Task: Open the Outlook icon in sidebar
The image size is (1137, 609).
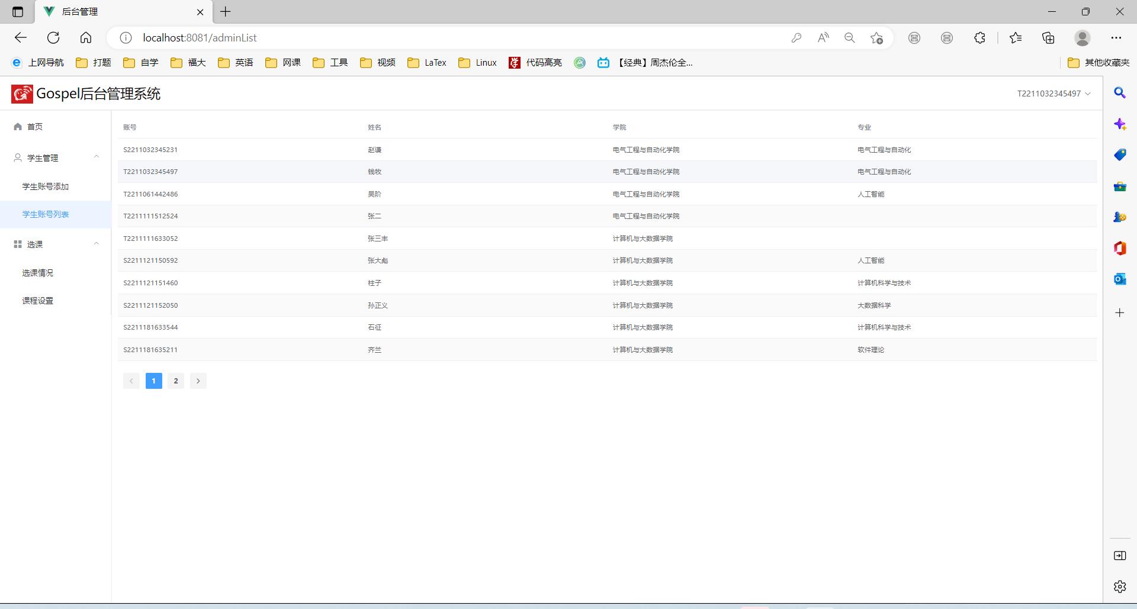Action: 1119,279
